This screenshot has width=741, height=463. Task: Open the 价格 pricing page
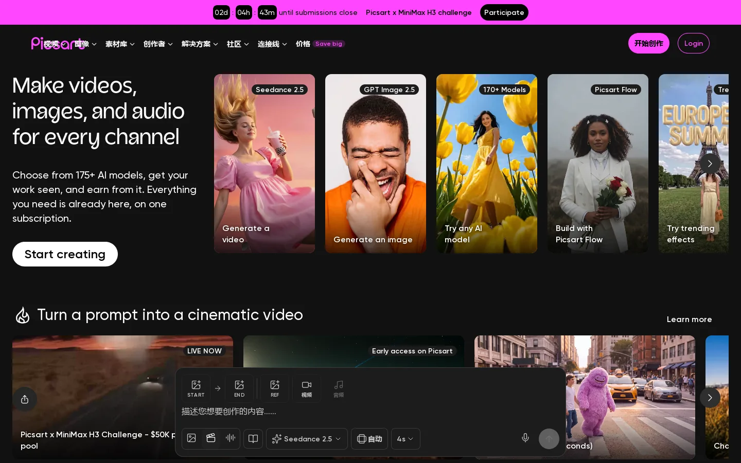coord(303,44)
